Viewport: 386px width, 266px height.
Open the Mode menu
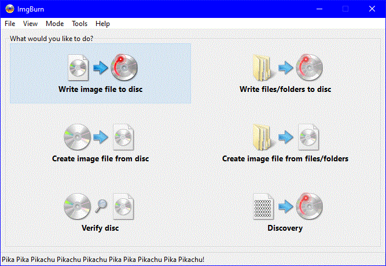pos(54,24)
